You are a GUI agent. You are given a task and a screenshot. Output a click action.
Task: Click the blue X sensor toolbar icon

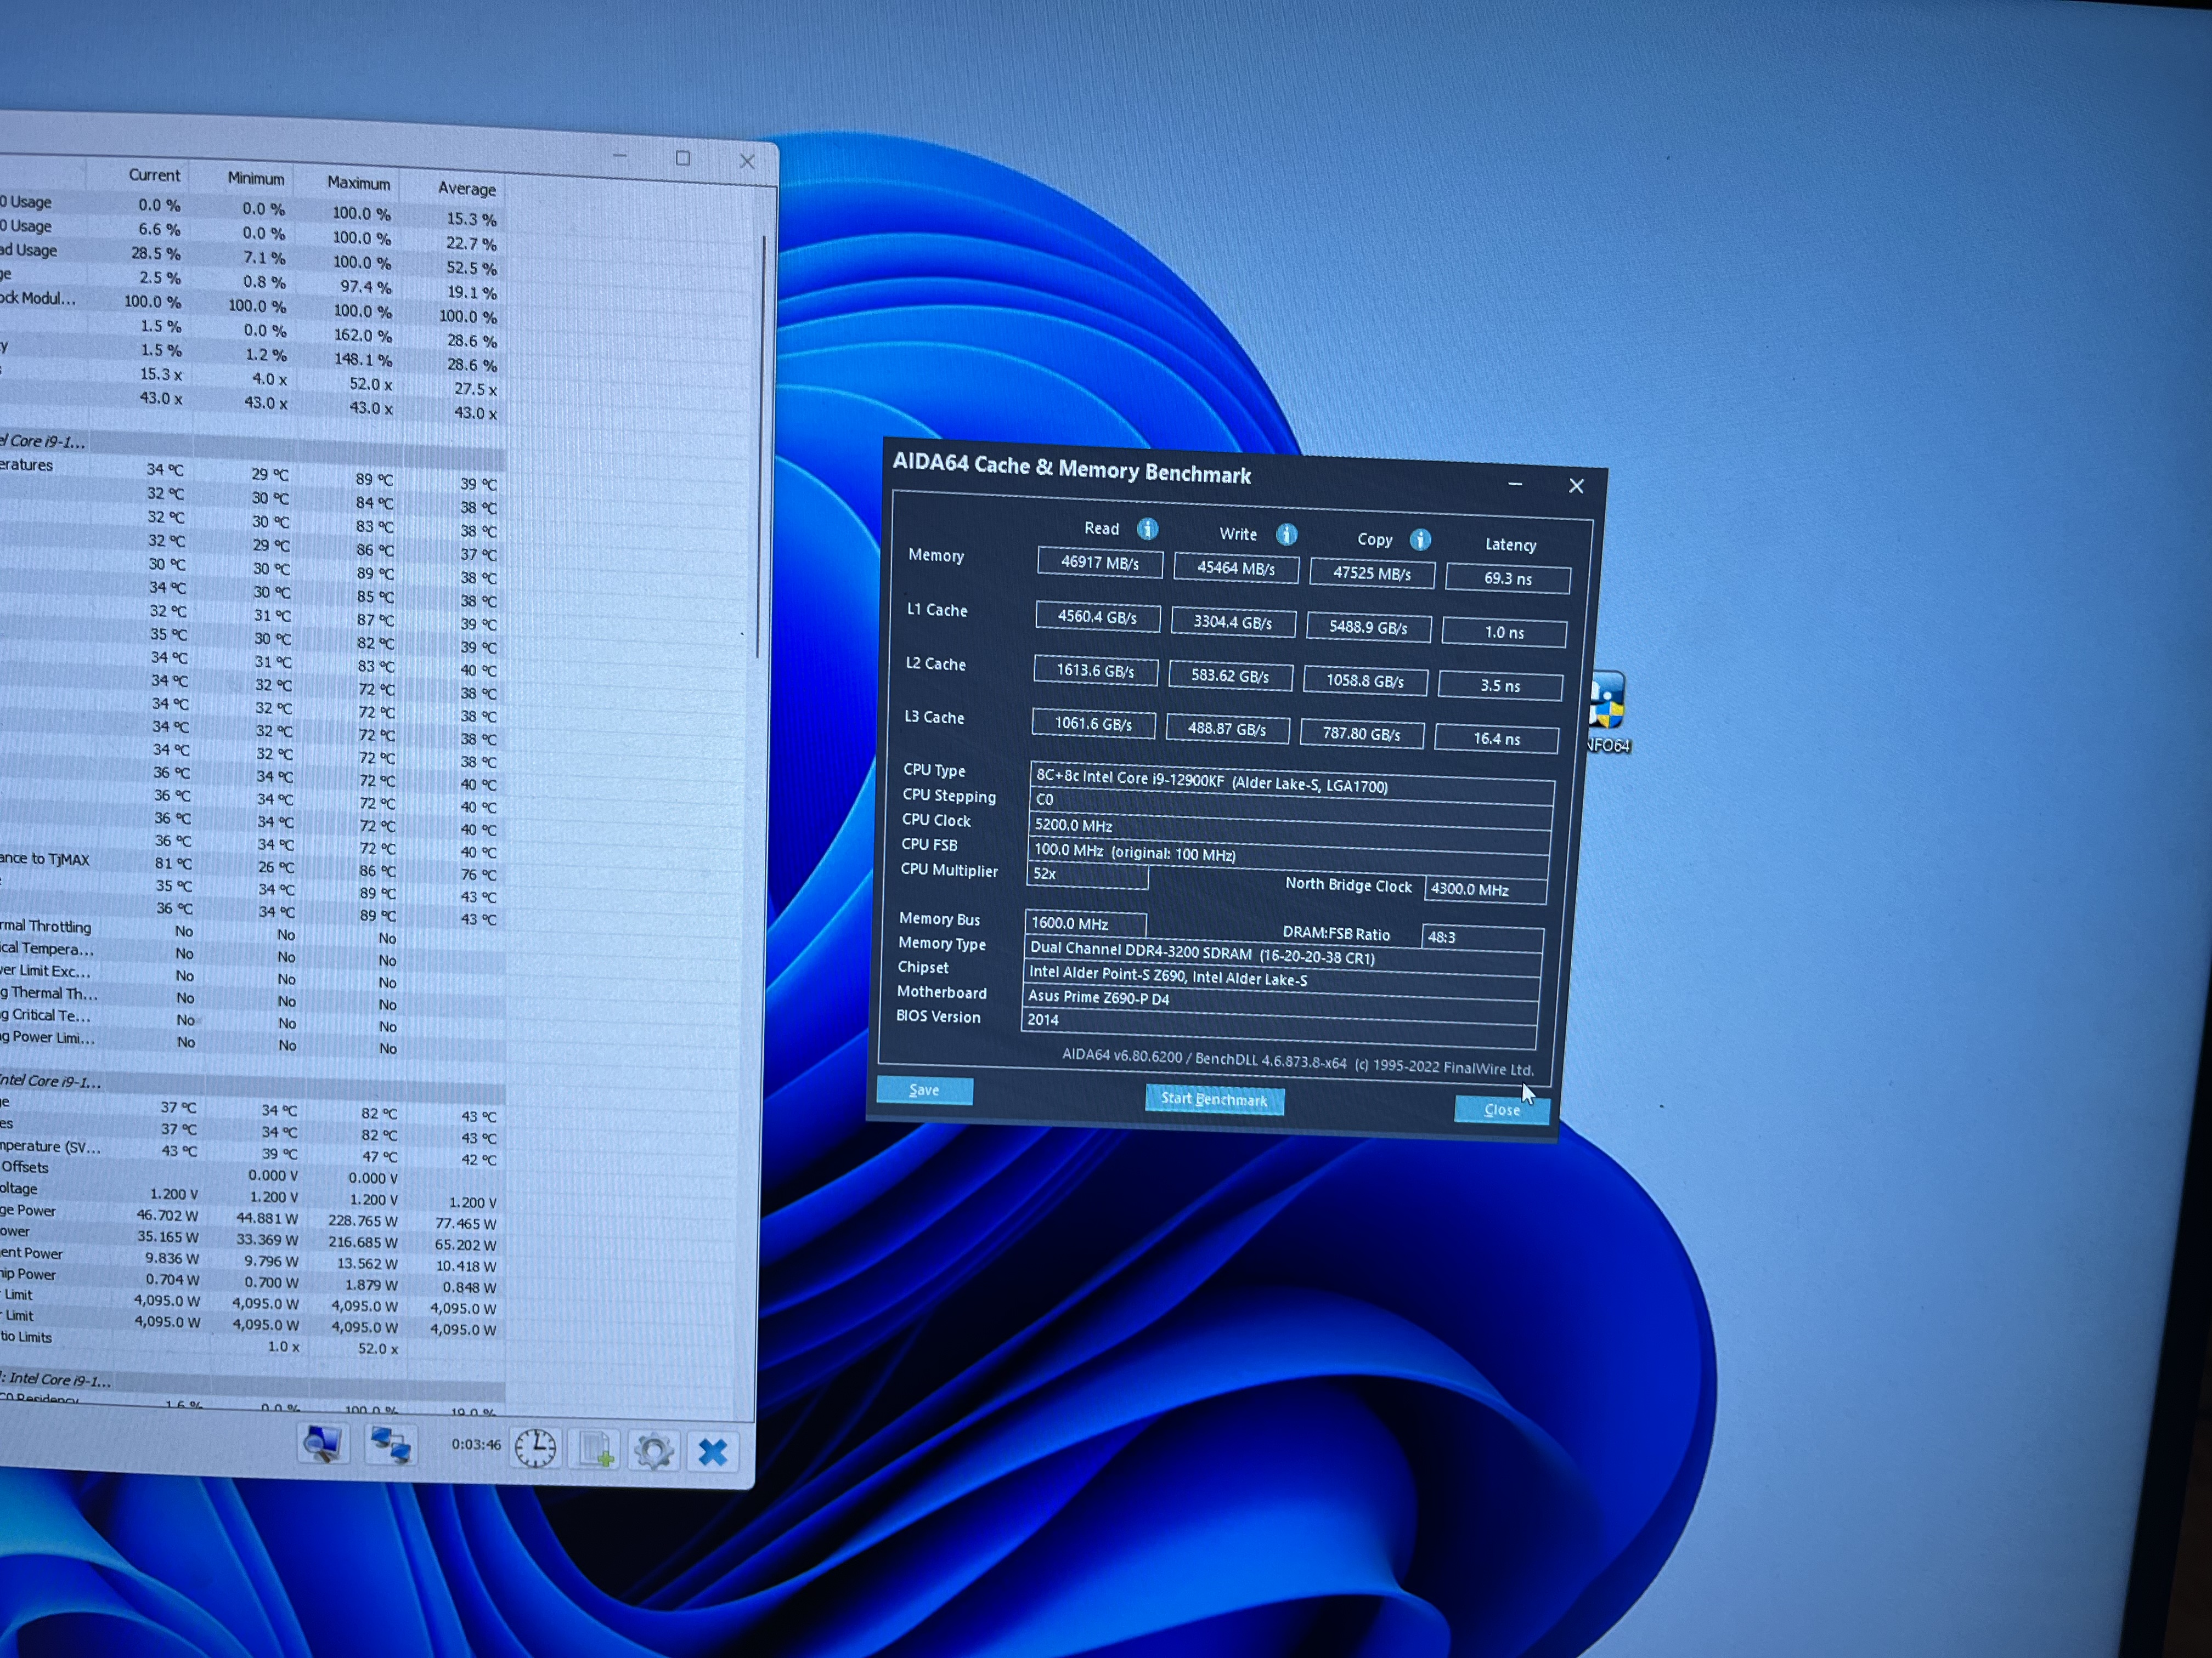tap(712, 1451)
